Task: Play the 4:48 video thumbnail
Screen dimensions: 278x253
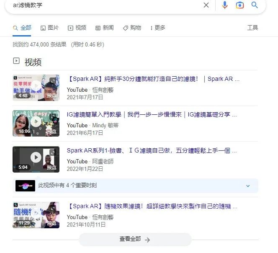Action: 36,88
